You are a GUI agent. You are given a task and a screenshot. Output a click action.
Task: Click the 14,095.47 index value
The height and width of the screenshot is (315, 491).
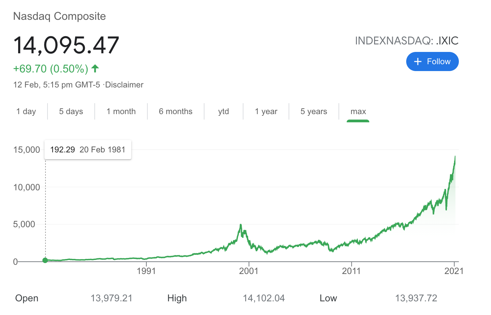coord(66,45)
